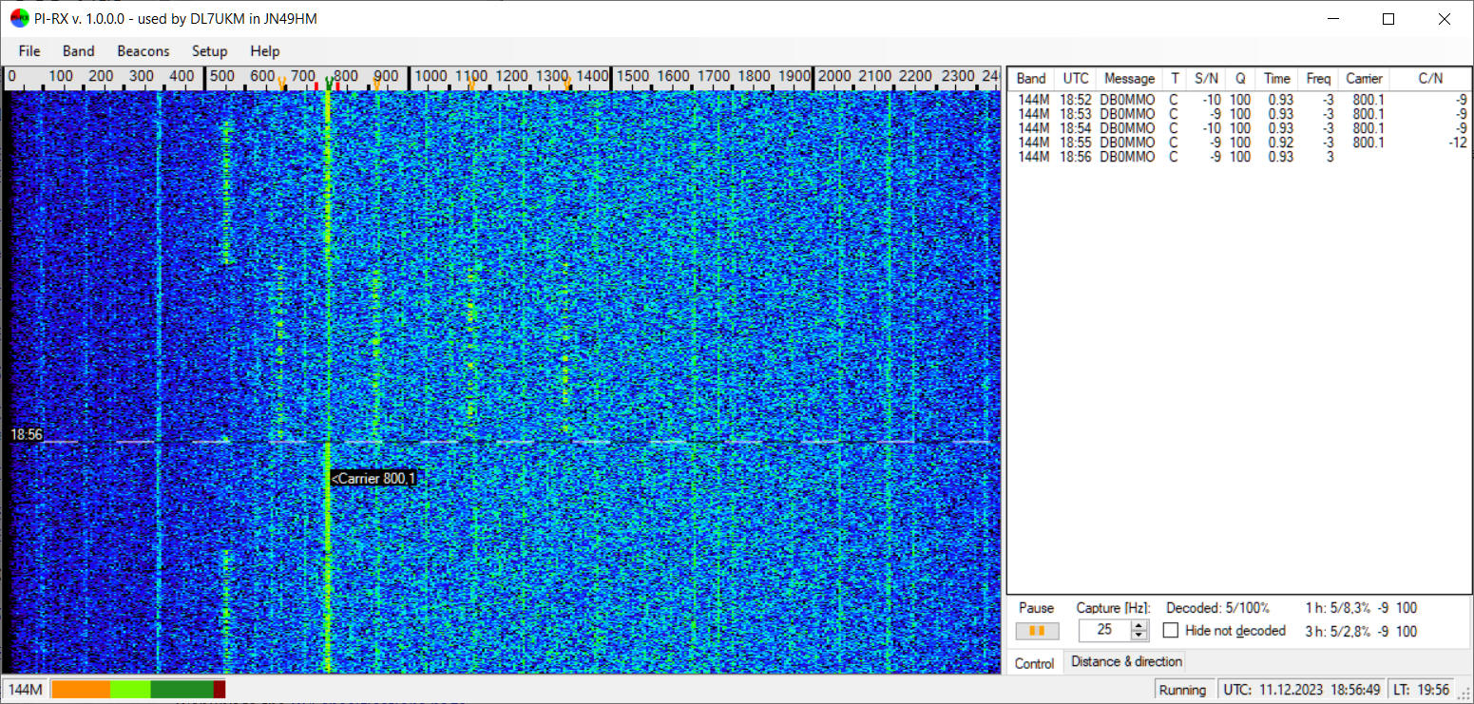Click the PI-RX application icon in the title bar
The width and height of the screenshot is (1474, 704).
[x=19, y=18]
